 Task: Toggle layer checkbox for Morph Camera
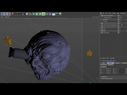(118, 17)
